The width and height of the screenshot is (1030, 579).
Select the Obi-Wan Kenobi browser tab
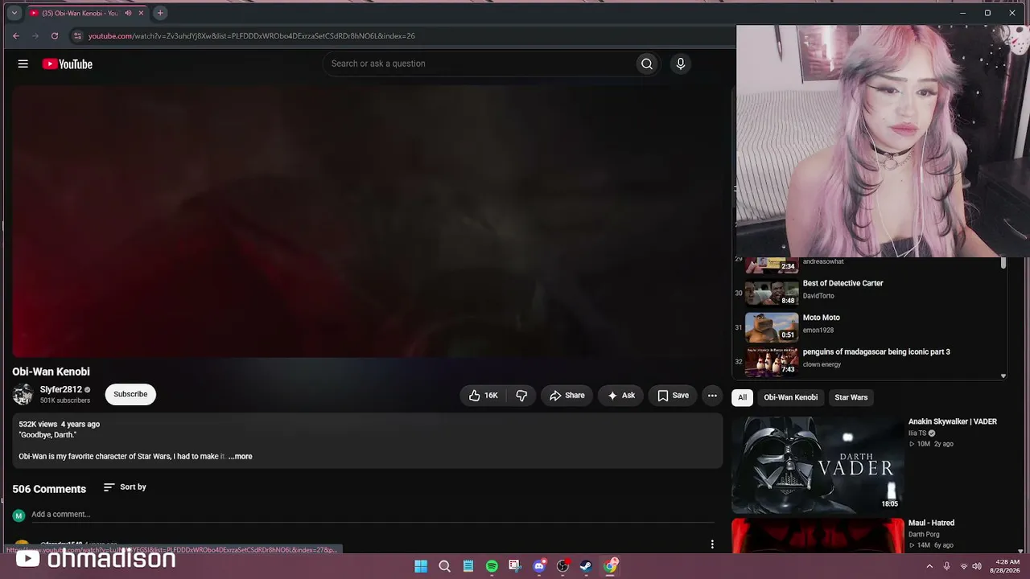tap(87, 13)
